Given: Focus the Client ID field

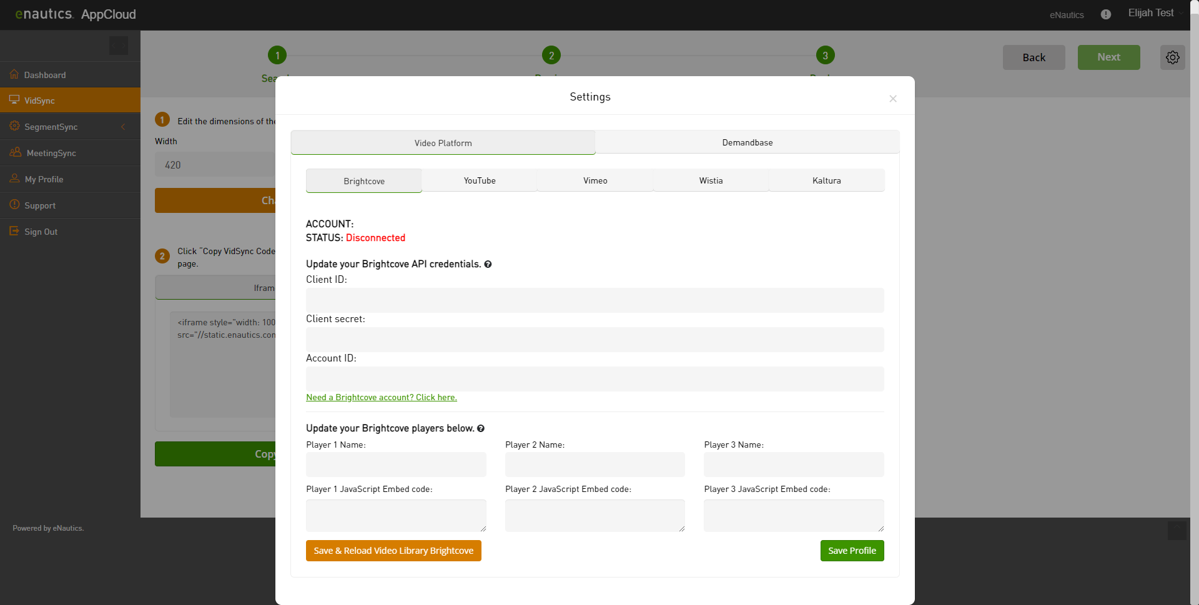Looking at the screenshot, I should click(595, 300).
